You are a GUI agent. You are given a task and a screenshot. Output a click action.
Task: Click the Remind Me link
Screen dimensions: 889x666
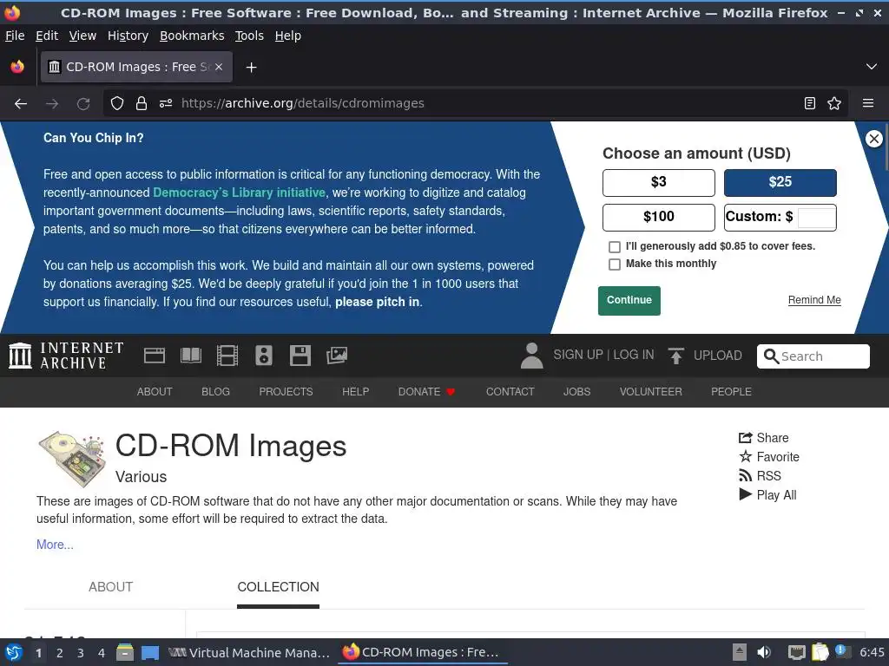tap(814, 300)
